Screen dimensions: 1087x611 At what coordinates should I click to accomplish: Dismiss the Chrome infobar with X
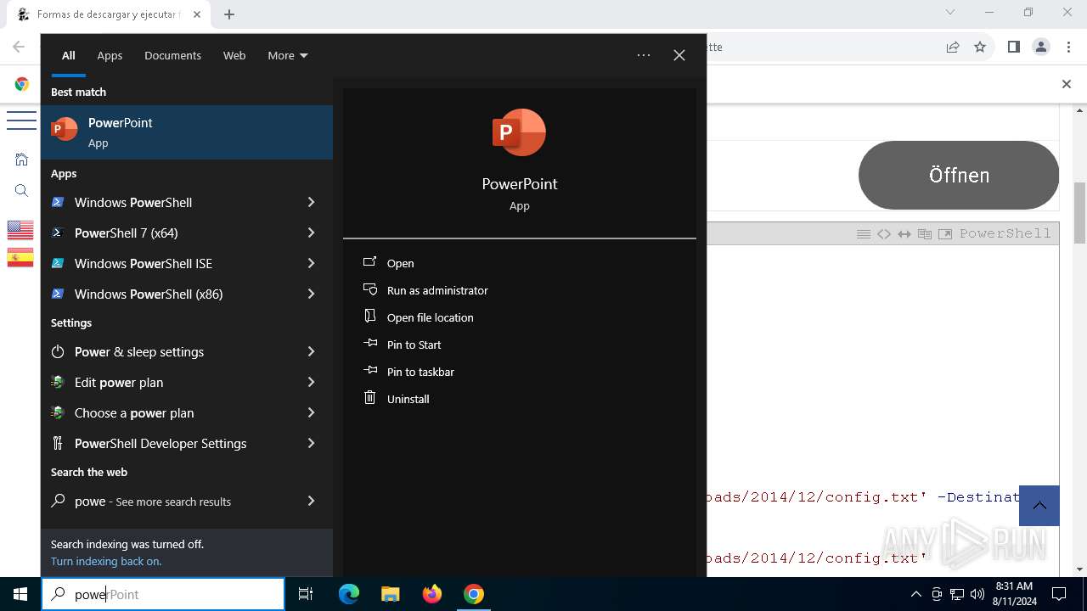pyautogui.click(x=1067, y=83)
